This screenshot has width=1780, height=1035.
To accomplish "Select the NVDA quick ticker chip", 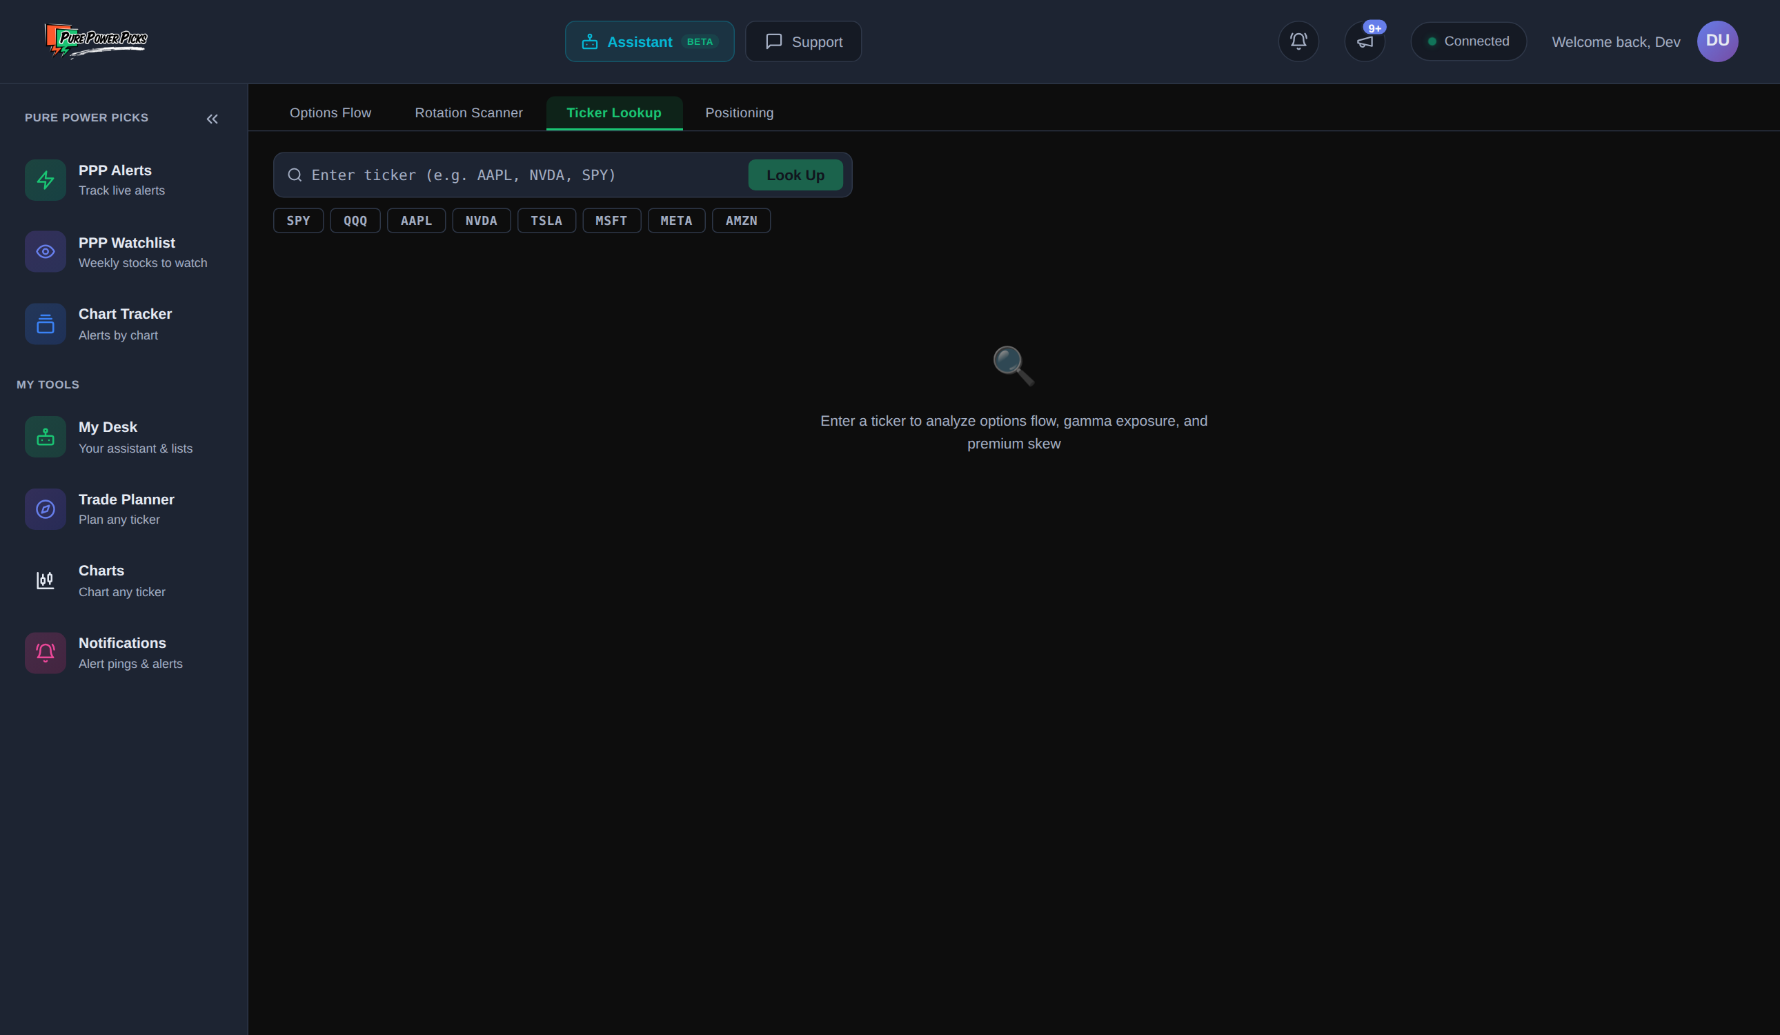I will pos(481,220).
